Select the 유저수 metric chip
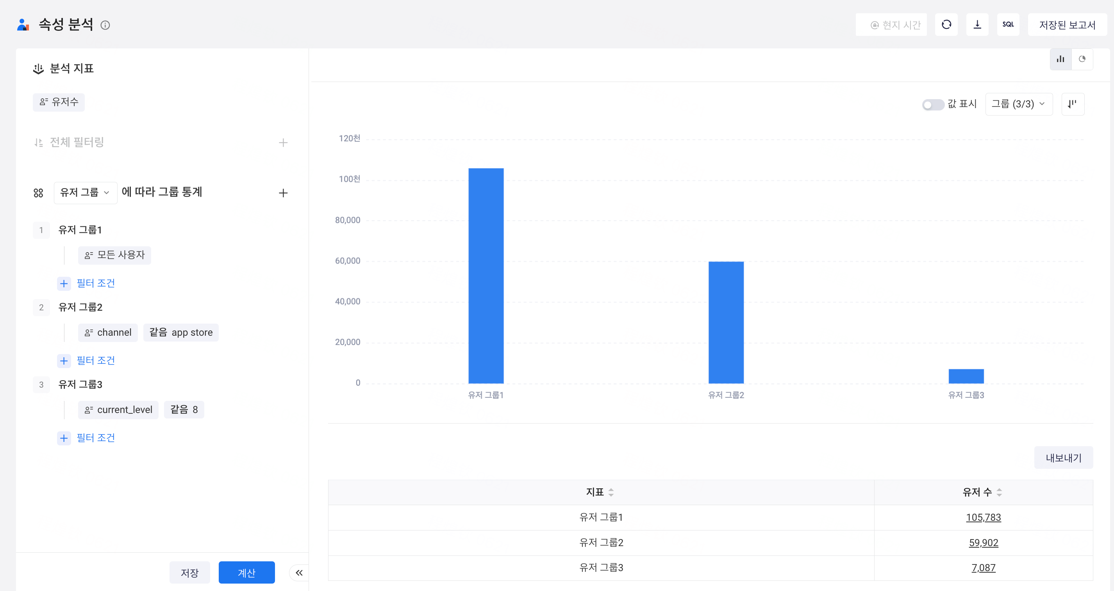 (x=59, y=102)
